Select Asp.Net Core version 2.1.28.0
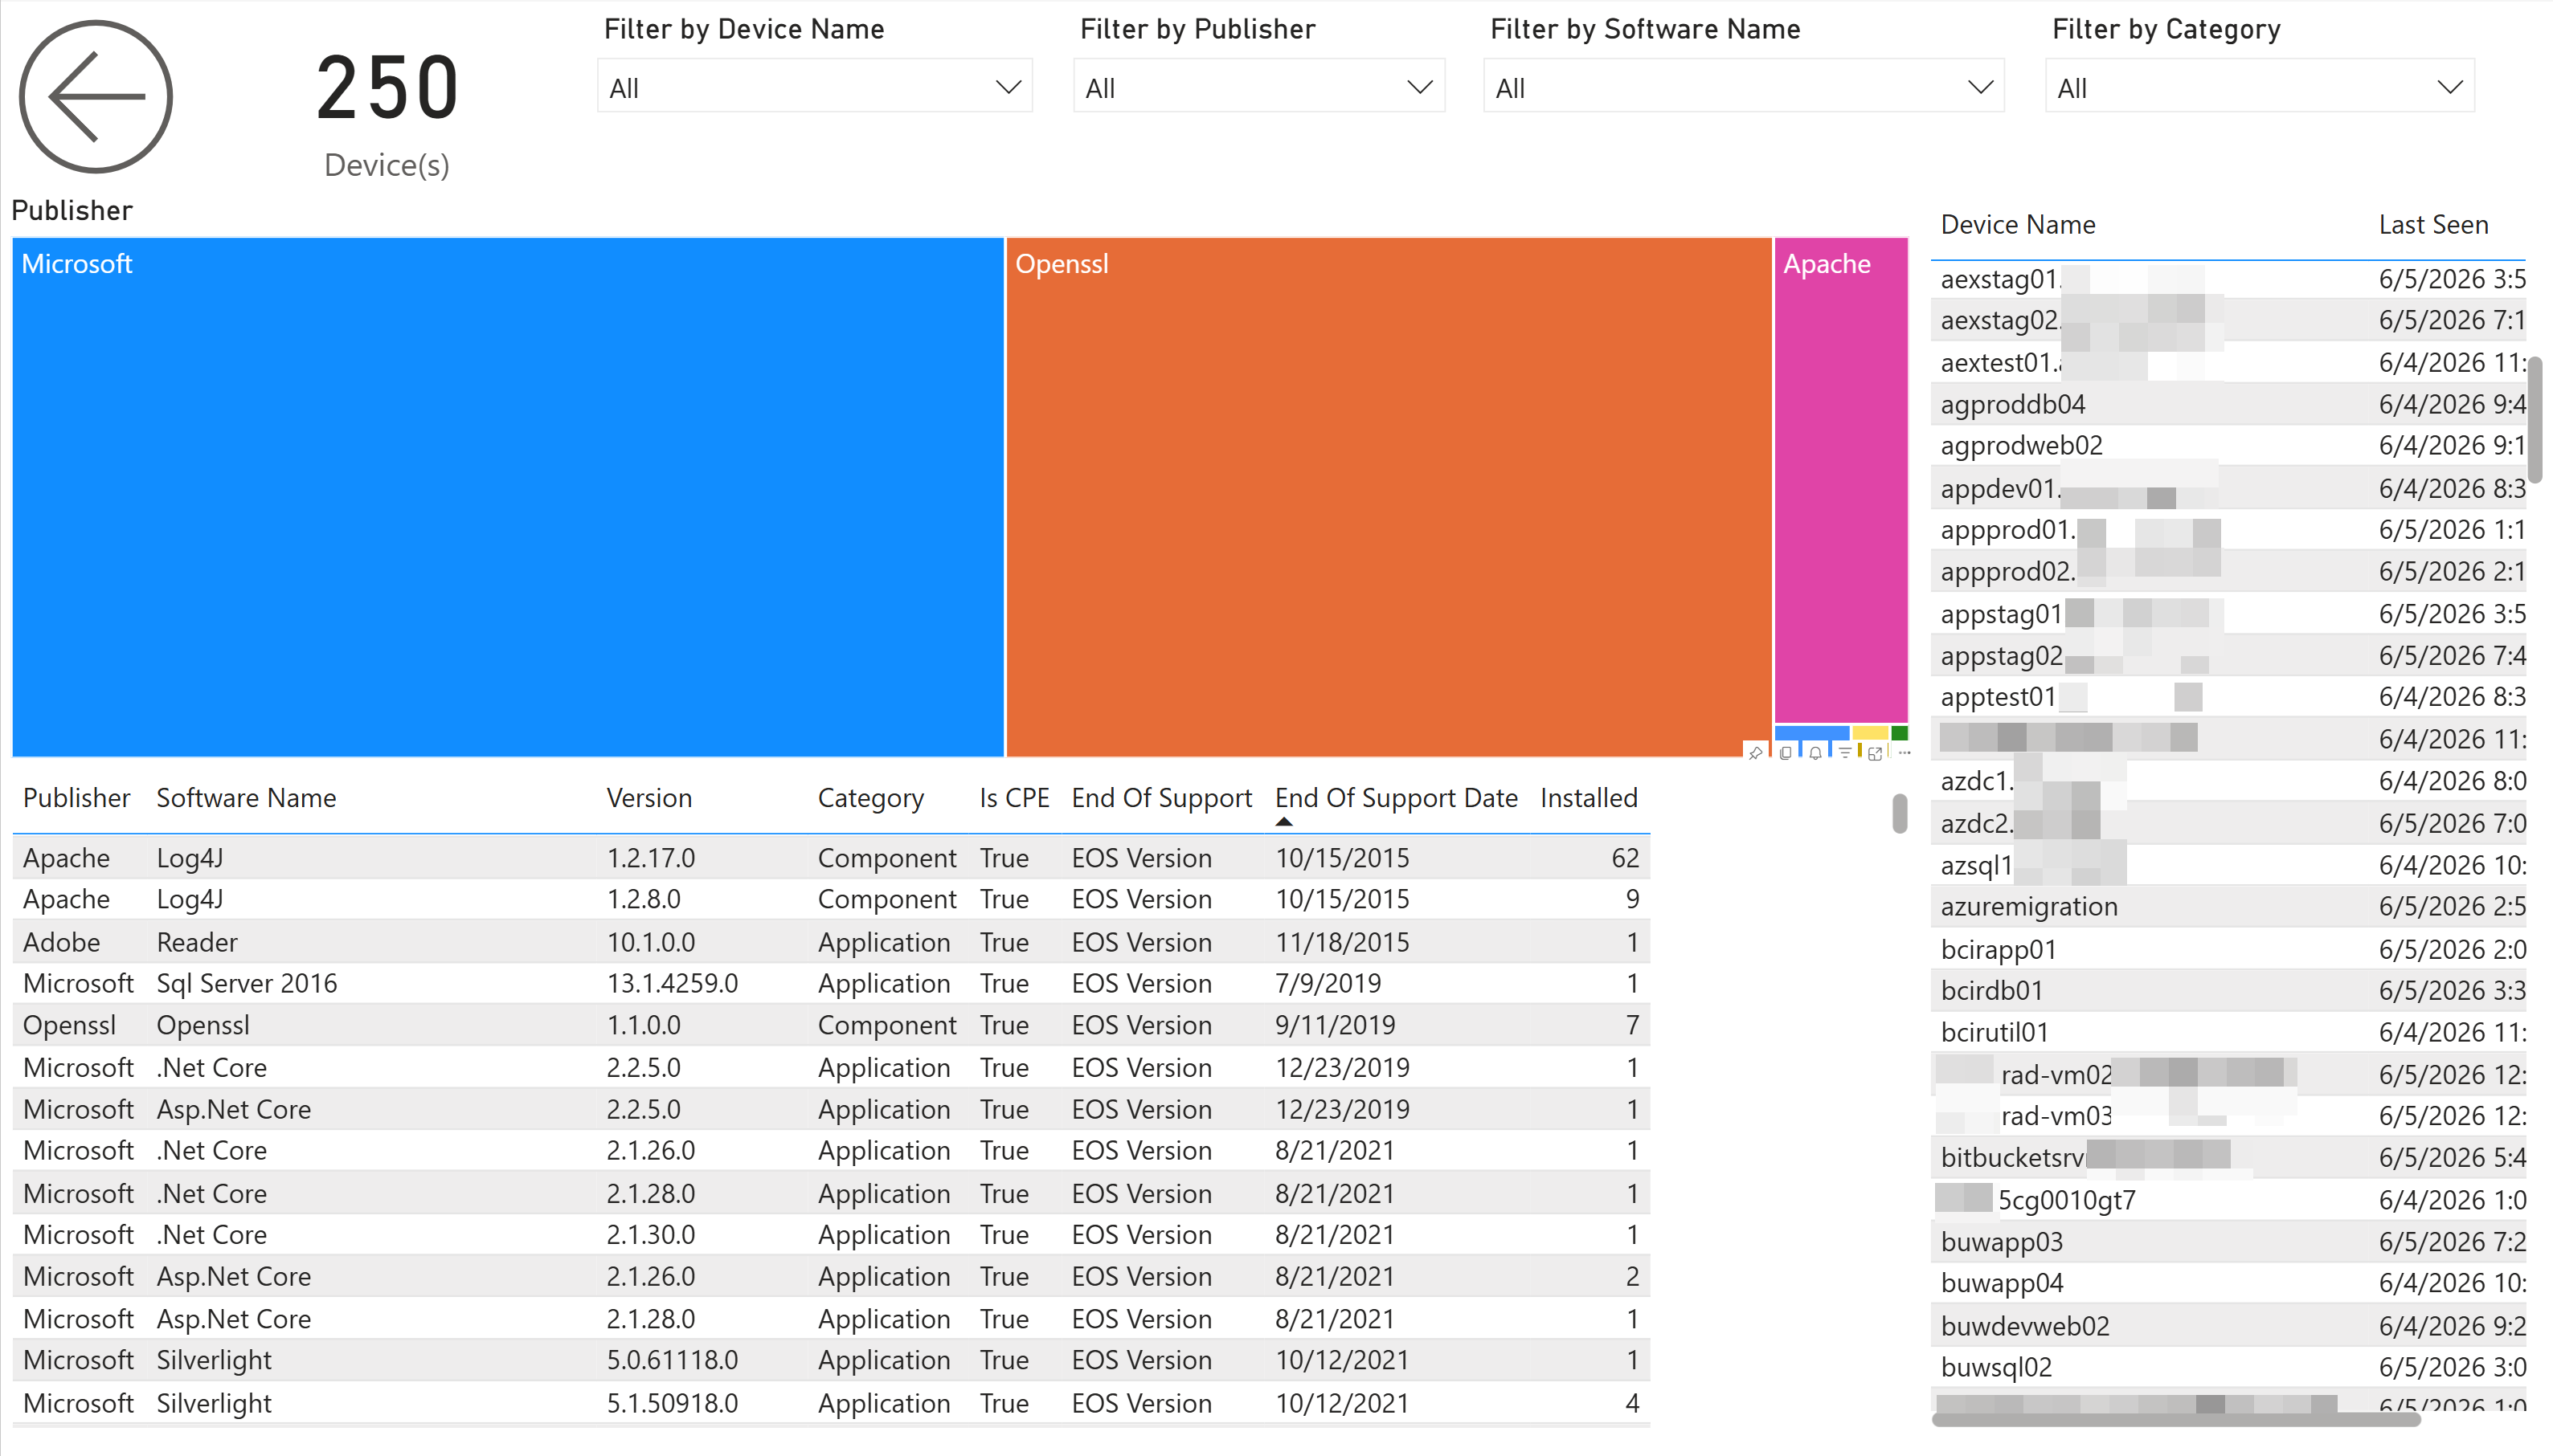The height and width of the screenshot is (1456, 2553). [830, 1319]
